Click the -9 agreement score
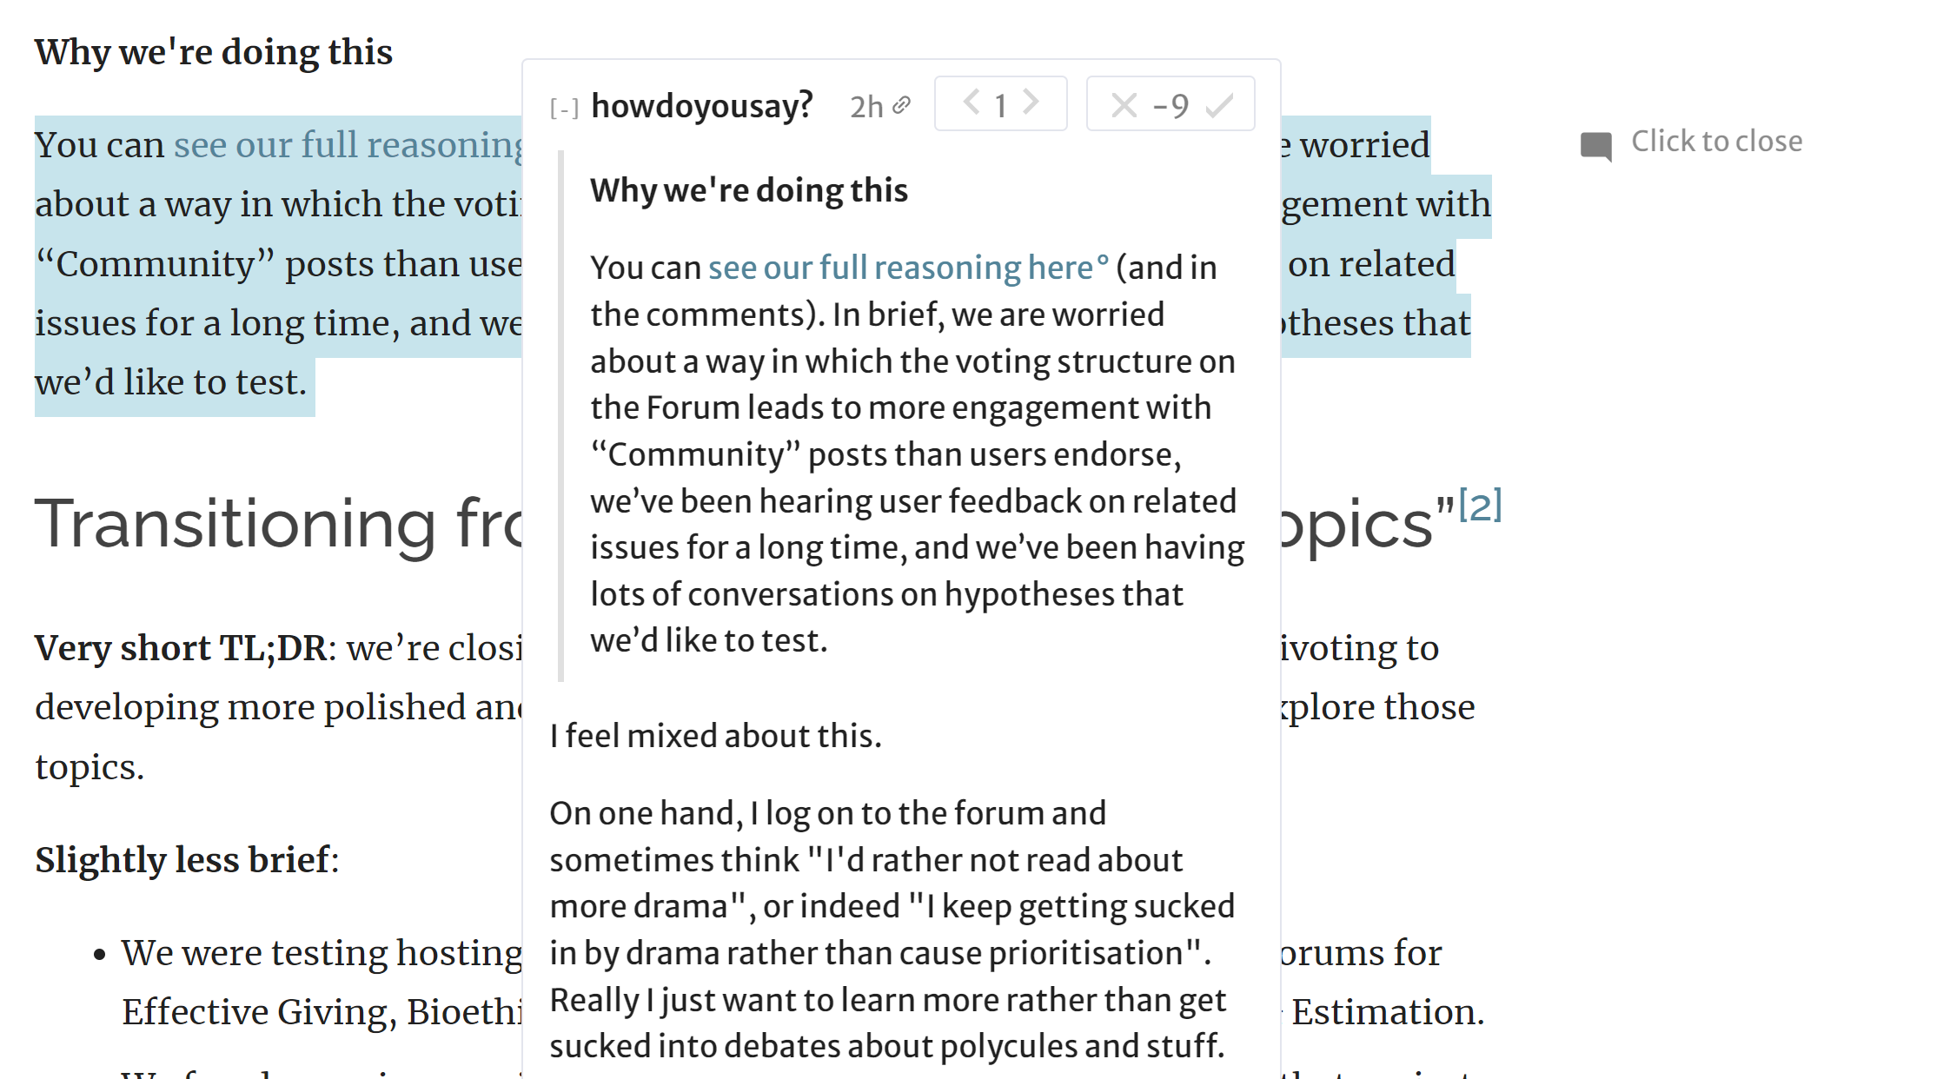1943x1079 pixels. pyautogui.click(x=1170, y=106)
